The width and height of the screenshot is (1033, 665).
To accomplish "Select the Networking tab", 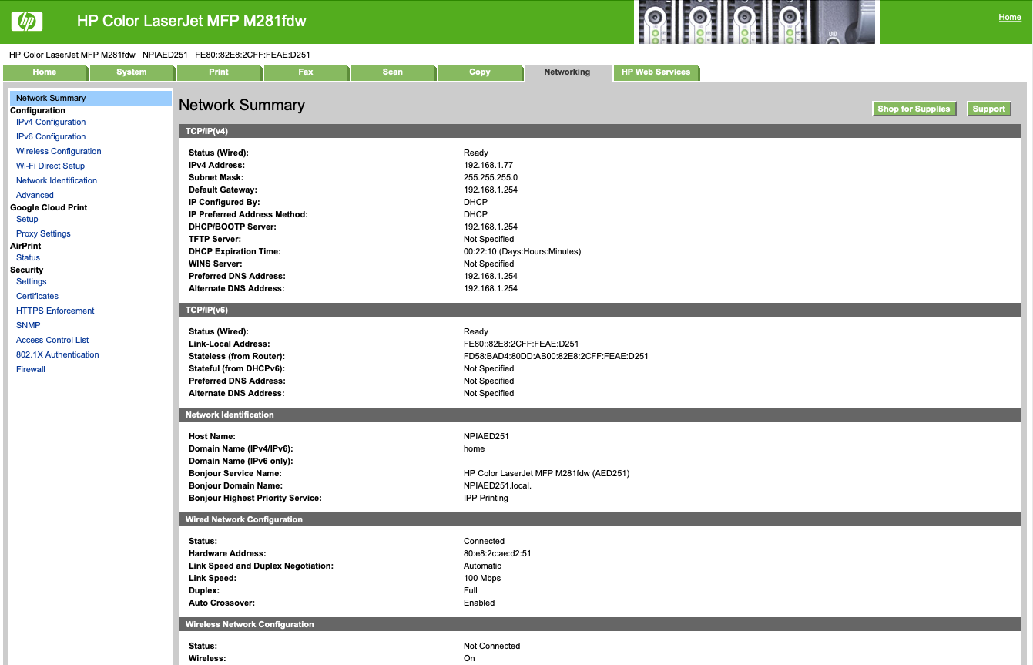I will (x=567, y=72).
